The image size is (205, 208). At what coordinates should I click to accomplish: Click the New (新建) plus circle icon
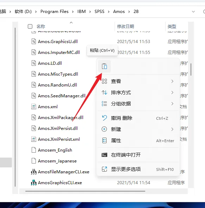pos(104,129)
